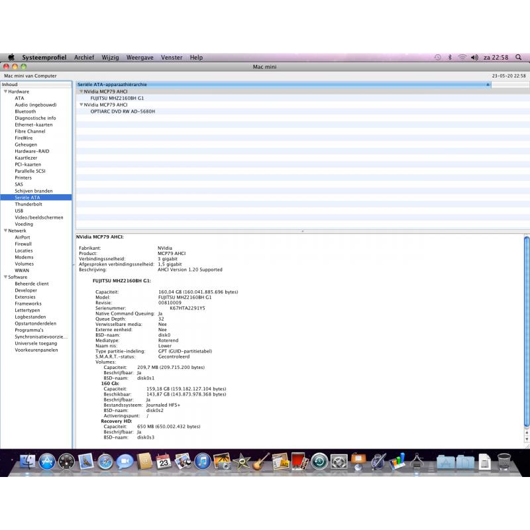Open the Wijzig menu
Image resolution: width=530 pixels, height=530 pixels.
(x=110, y=58)
